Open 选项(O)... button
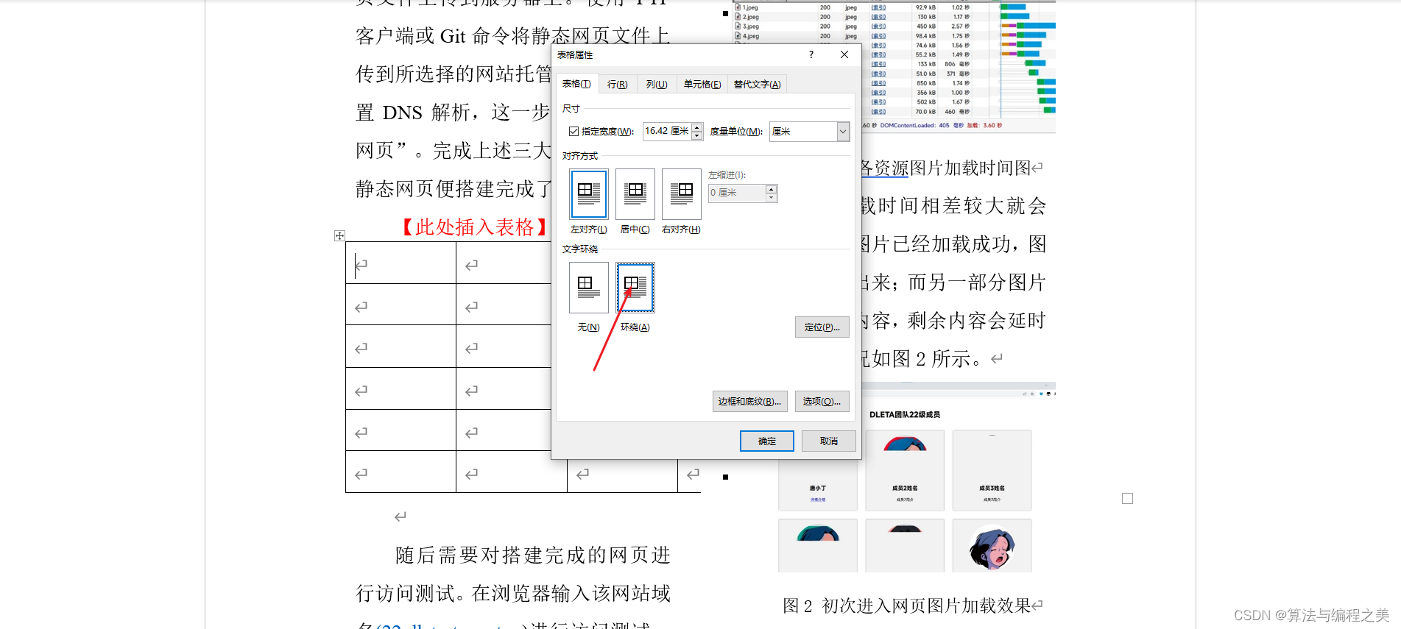Image resolution: width=1401 pixels, height=629 pixels. [822, 402]
